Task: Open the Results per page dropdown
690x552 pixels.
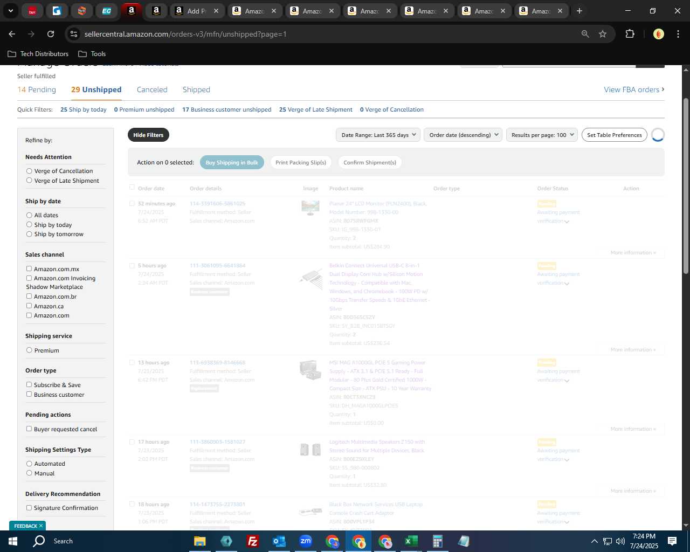Action: point(542,135)
